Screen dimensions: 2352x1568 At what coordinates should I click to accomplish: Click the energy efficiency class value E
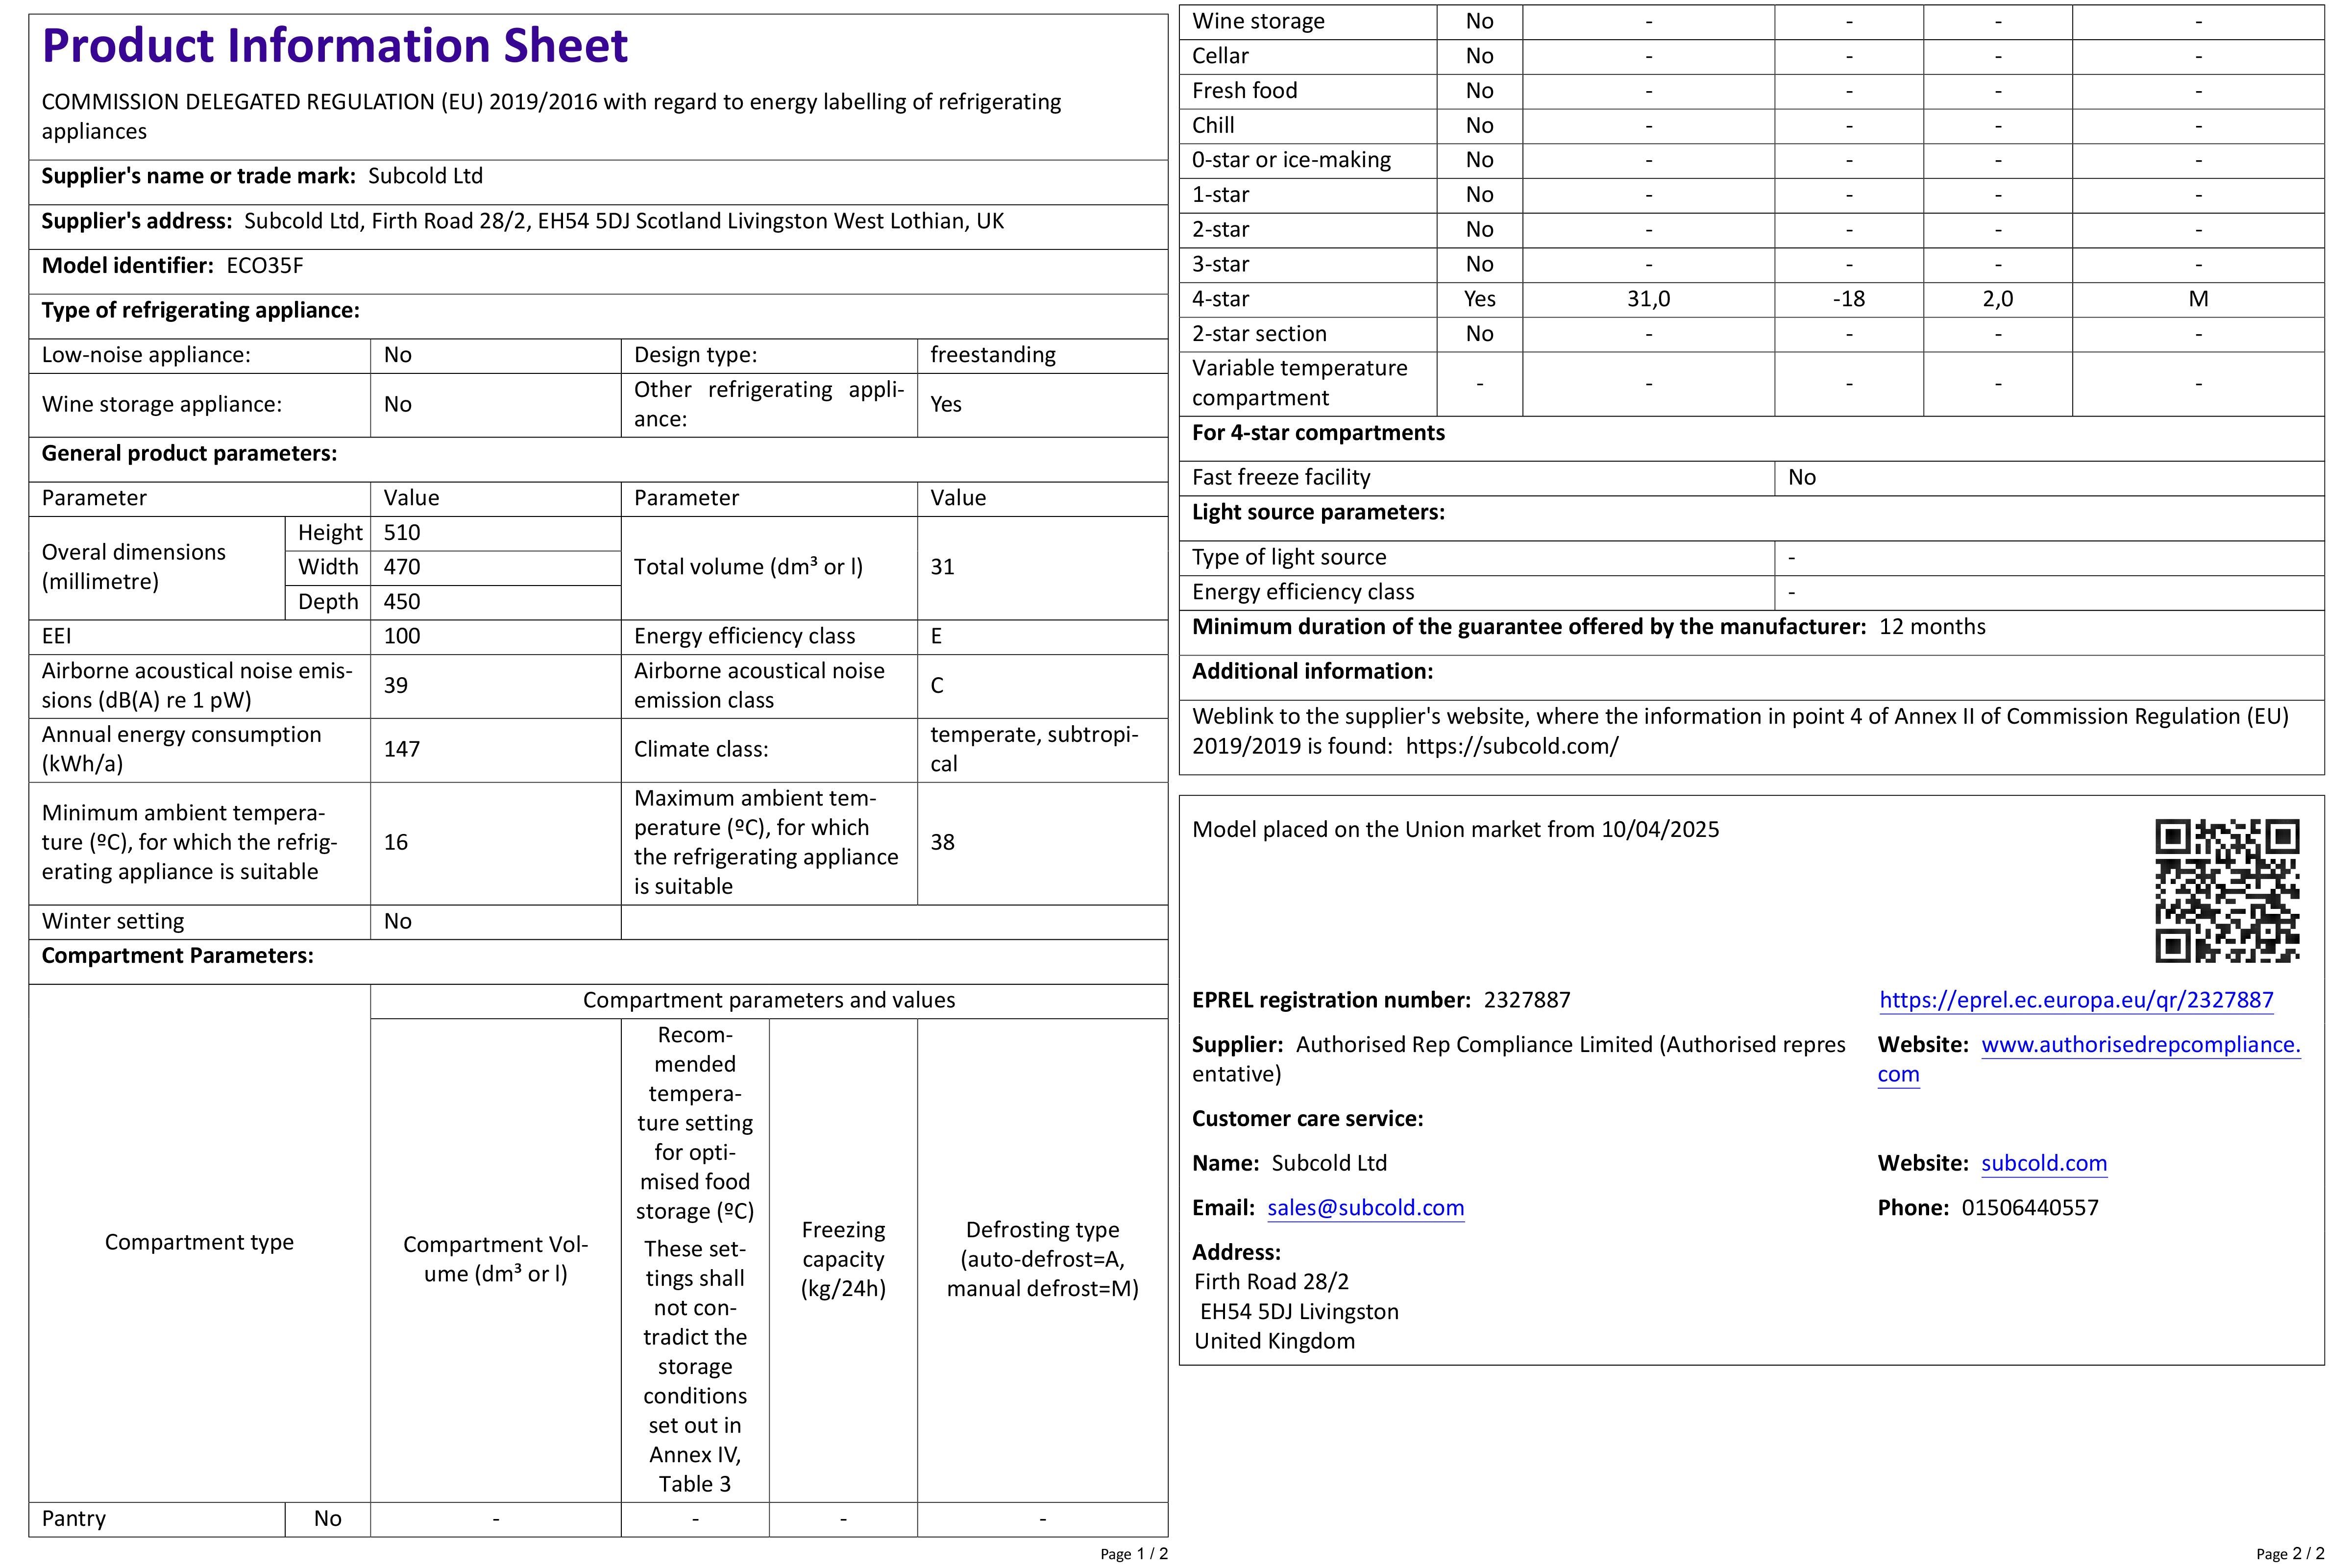[x=936, y=636]
